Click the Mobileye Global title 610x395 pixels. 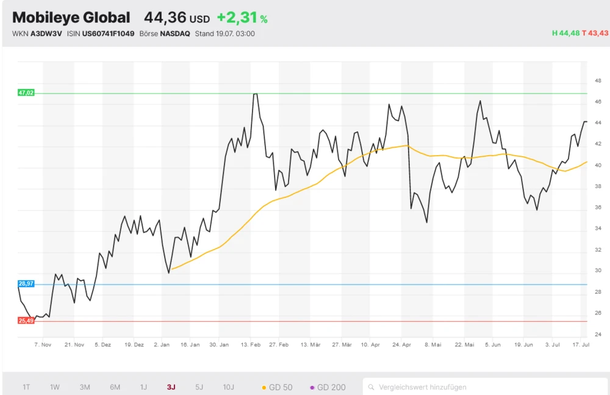71,18
